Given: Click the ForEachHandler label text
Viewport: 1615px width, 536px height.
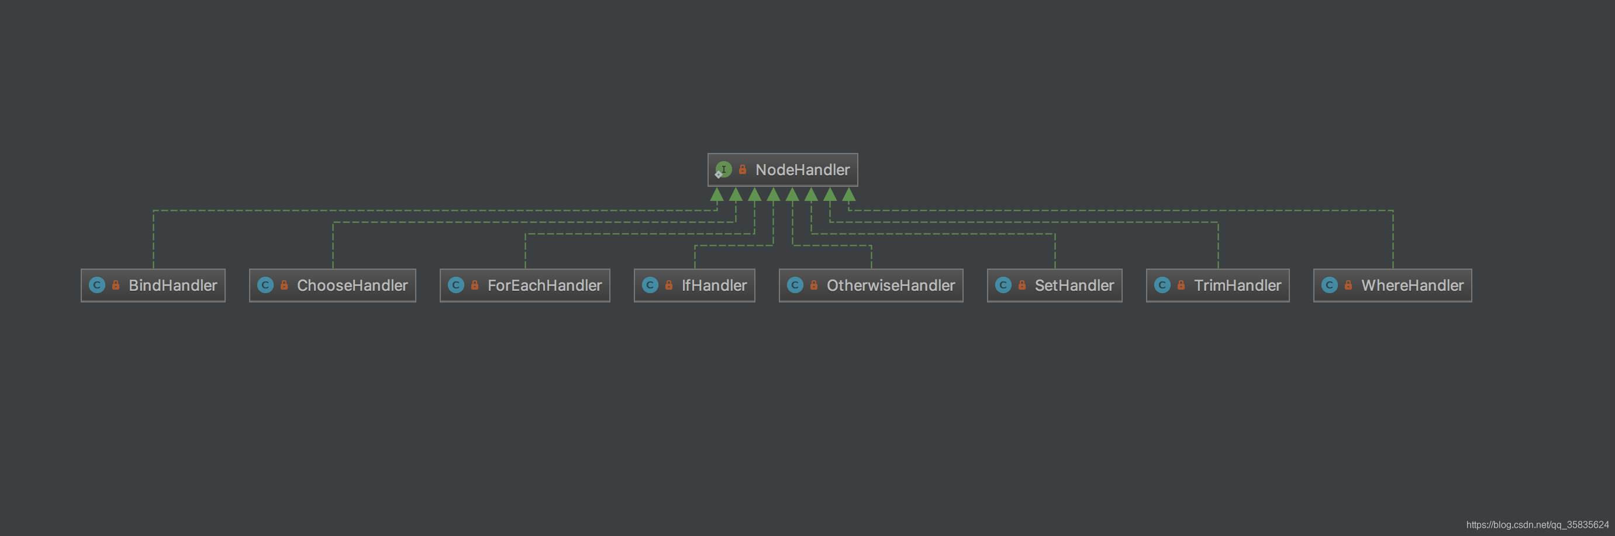Looking at the screenshot, I should click(545, 286).
